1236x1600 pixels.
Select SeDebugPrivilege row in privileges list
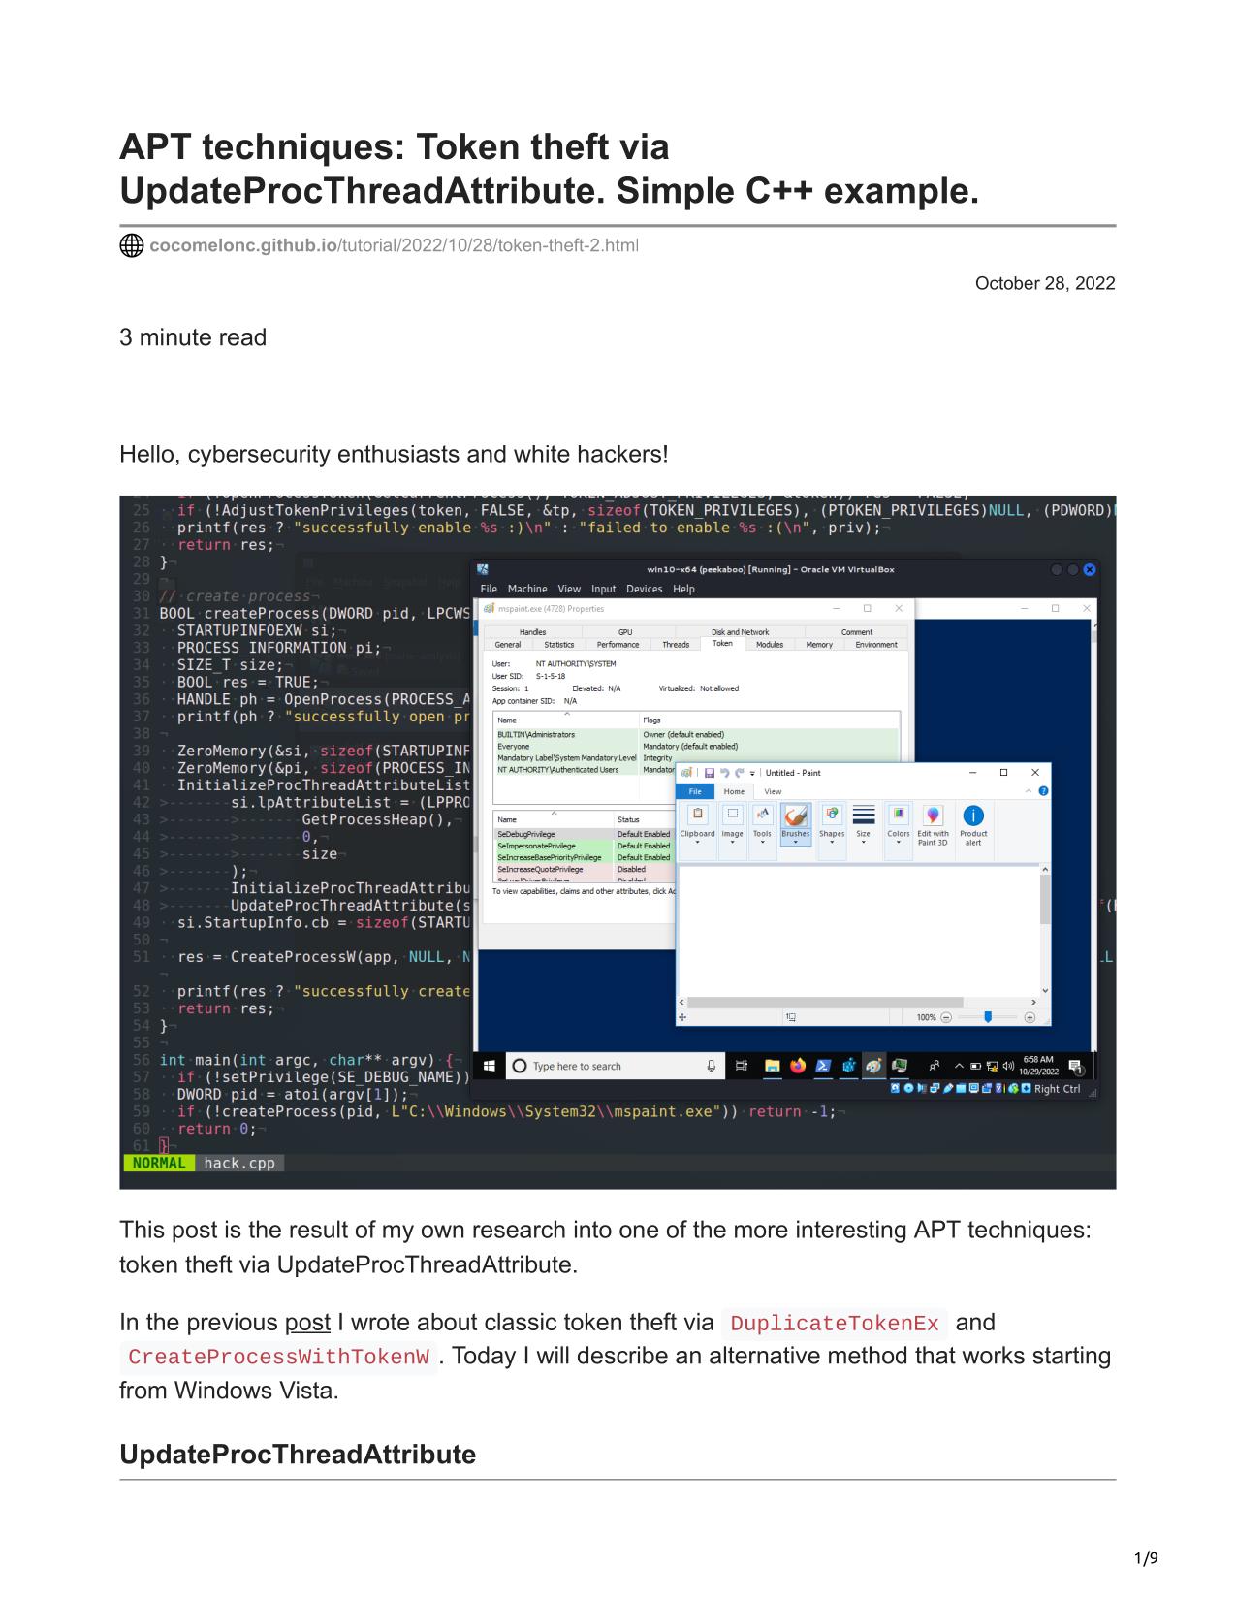[582, 834]
